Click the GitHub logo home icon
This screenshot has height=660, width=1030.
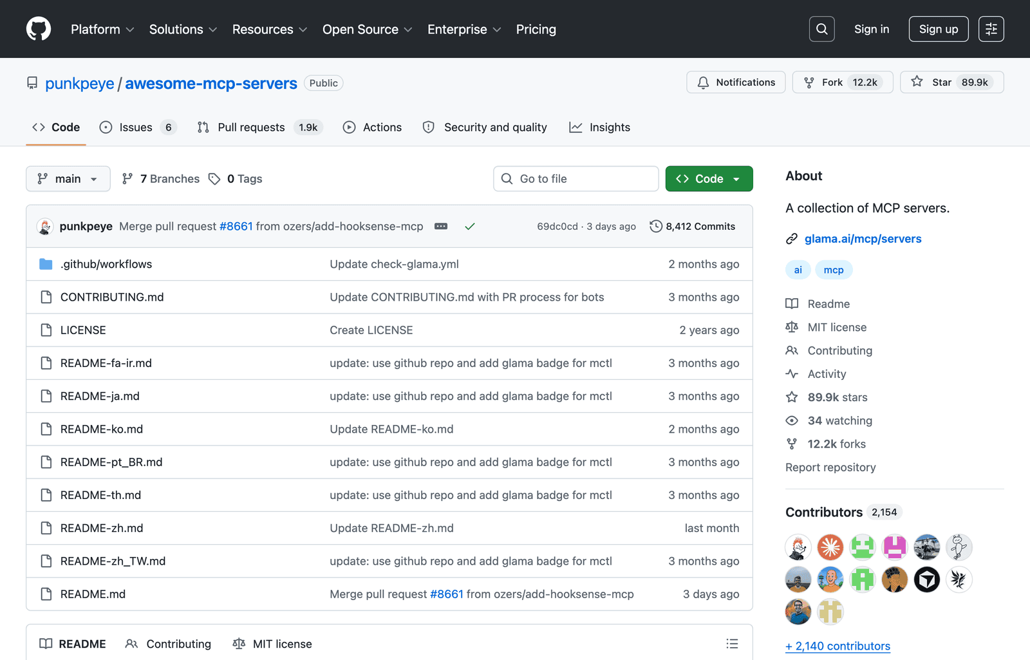coord(39,29)
